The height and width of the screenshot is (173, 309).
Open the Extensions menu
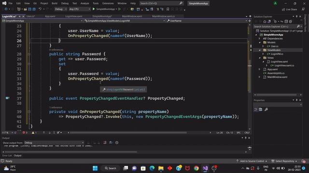[x=108, y=3]
